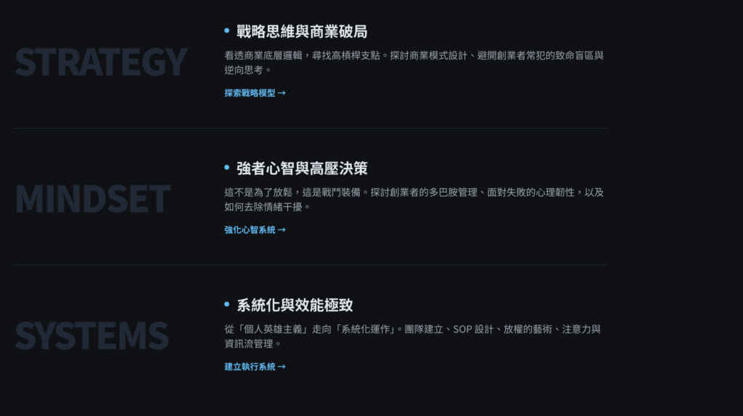The width and height of the screenshot is (743, 416).
Task: Click the blue bullet beside 戰略思維與商業破局
Action: coord(227,30)
